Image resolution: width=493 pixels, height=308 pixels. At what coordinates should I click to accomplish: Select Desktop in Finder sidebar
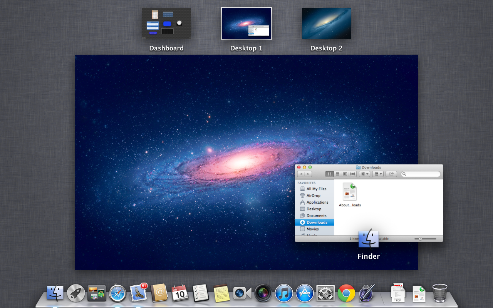pyautogui.click(x=314, y=209)
